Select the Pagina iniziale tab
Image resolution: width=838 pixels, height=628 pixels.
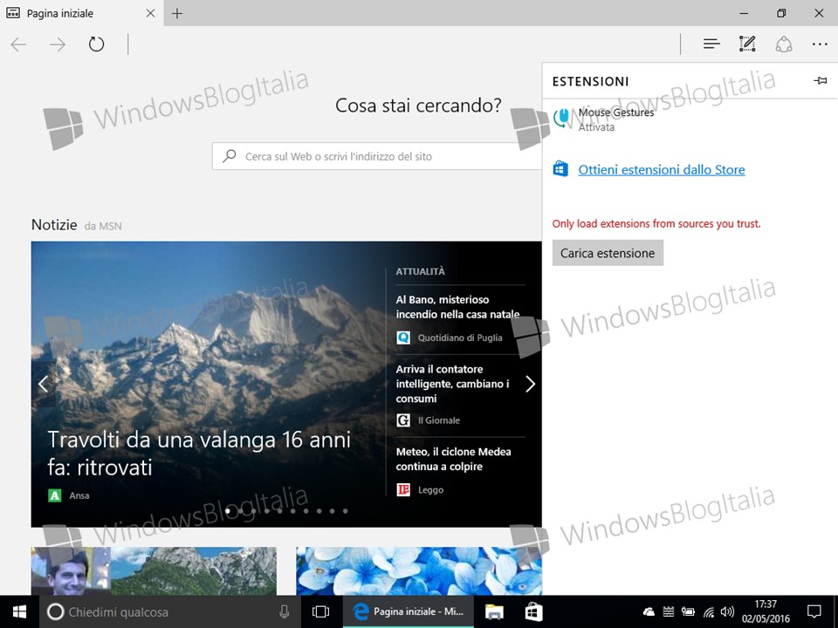click(80, 13)
